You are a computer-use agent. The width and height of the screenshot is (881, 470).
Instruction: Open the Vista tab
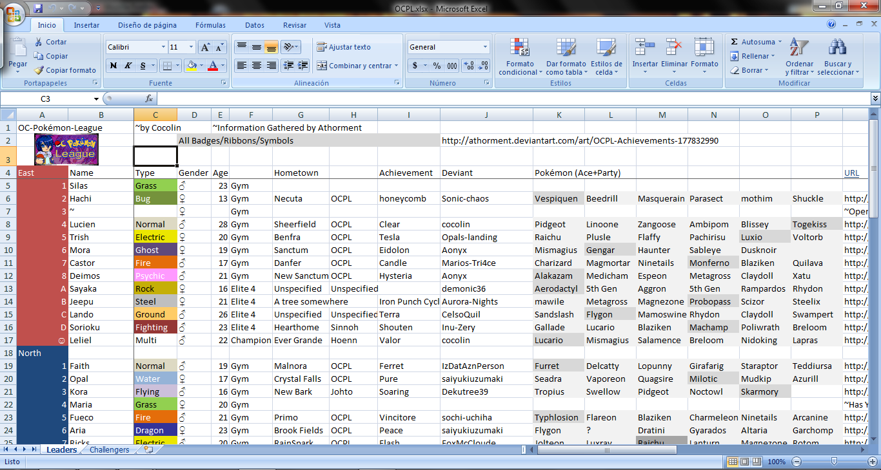coord(332,25)
